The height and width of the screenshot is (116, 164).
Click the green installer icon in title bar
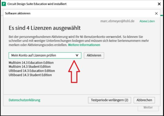[x=4, y=4]
